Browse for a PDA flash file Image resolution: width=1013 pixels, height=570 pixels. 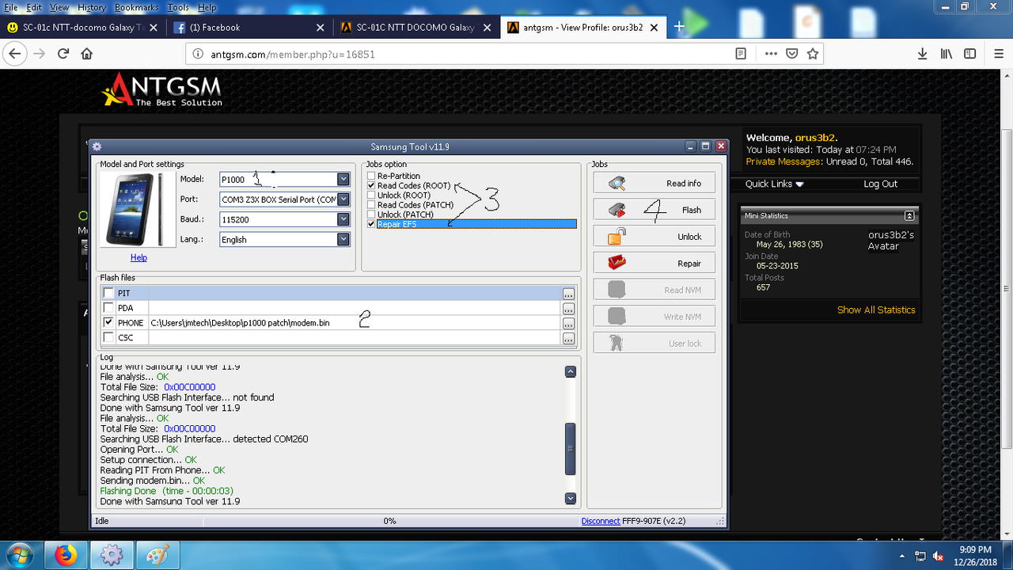click(x=568, y=309)
